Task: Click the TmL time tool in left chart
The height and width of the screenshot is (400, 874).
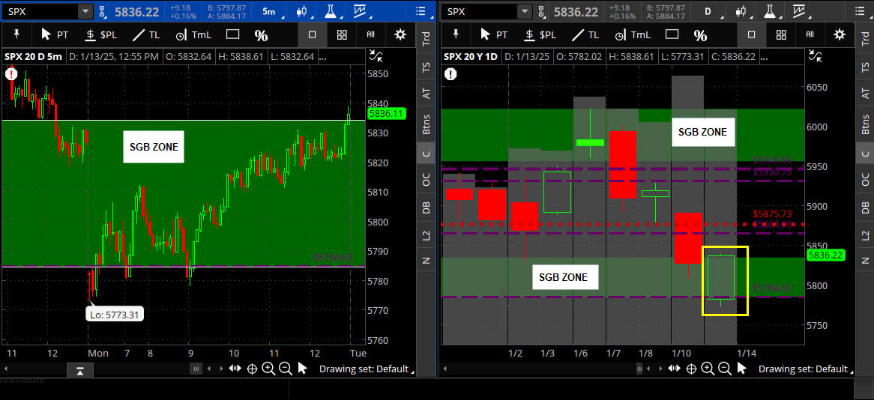Action: click(193, 35)
